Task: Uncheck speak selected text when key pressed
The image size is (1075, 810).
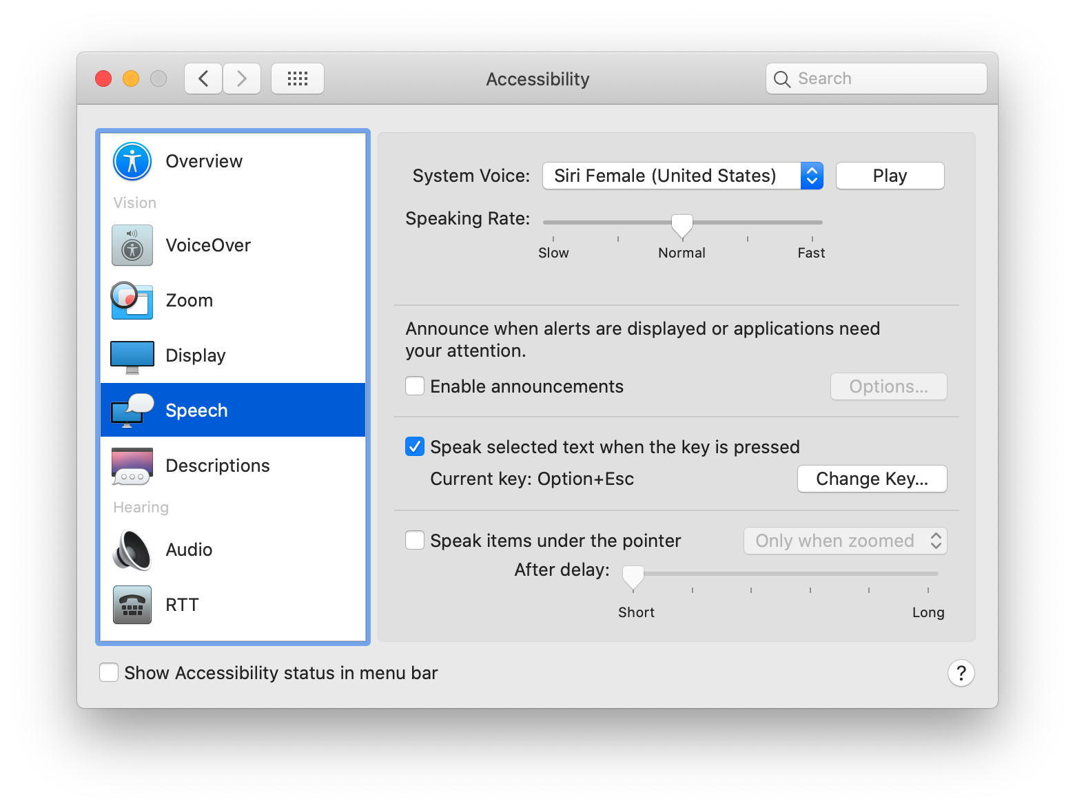Action: (x=414, y=446)
